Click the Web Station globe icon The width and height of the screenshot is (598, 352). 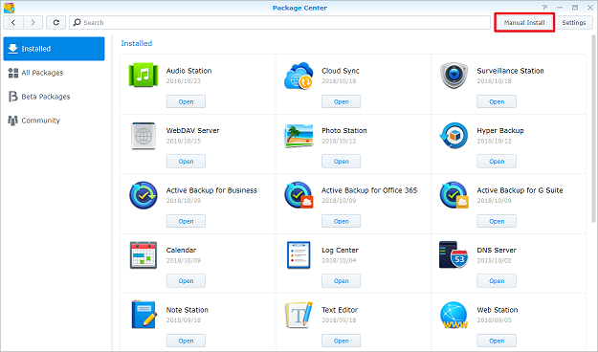[454, 315]
